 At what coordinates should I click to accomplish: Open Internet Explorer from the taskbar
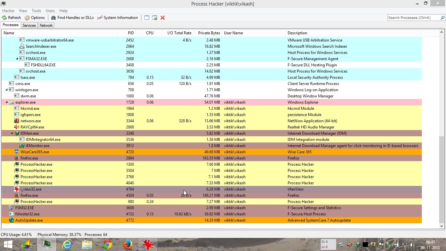67,244
